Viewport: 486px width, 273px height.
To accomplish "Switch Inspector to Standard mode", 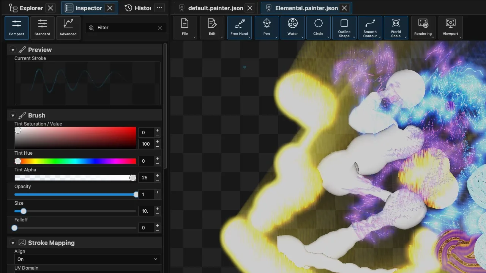I will pos(43,28).
